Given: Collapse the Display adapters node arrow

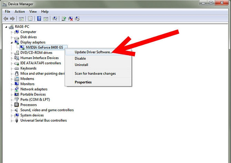Looking at the screenshot, I should [12, 42].
